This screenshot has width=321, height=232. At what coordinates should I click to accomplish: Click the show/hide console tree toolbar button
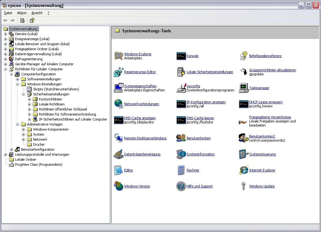[x=22, y=20]
